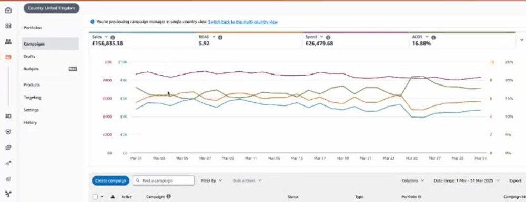Open the branching nodes icon in left rail

coord(8,194)
